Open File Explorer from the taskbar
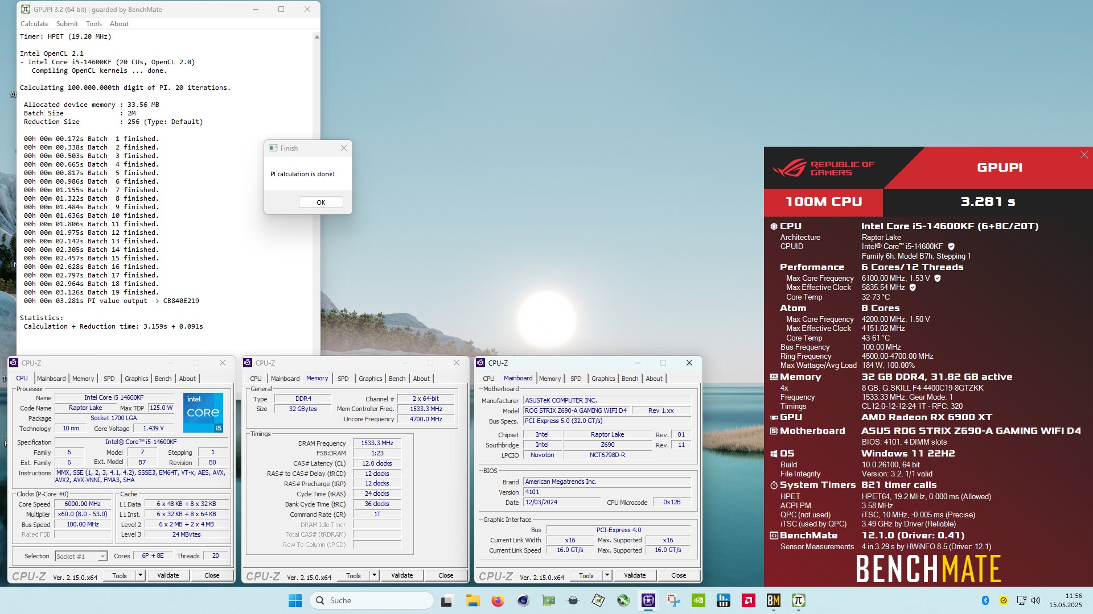Image resolution: width=1093 pixels, height=614 pixels. click(472, 600)
